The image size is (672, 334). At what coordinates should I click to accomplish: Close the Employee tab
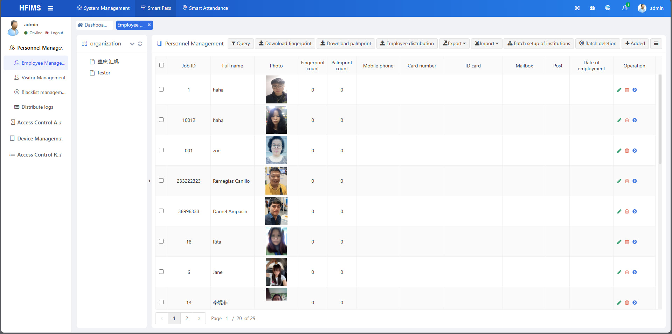point(149,24)
